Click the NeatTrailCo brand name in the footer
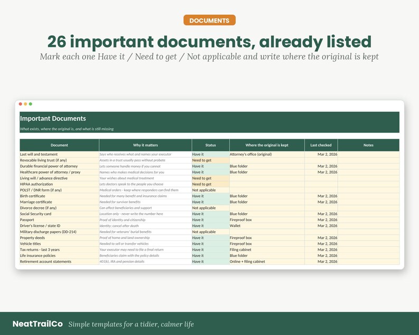Viewport: 419px width, 335px height. (37, 324)
